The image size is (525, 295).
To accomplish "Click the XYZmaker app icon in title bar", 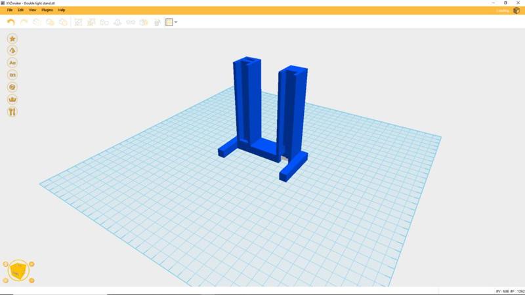I will (x=3, y=3).
